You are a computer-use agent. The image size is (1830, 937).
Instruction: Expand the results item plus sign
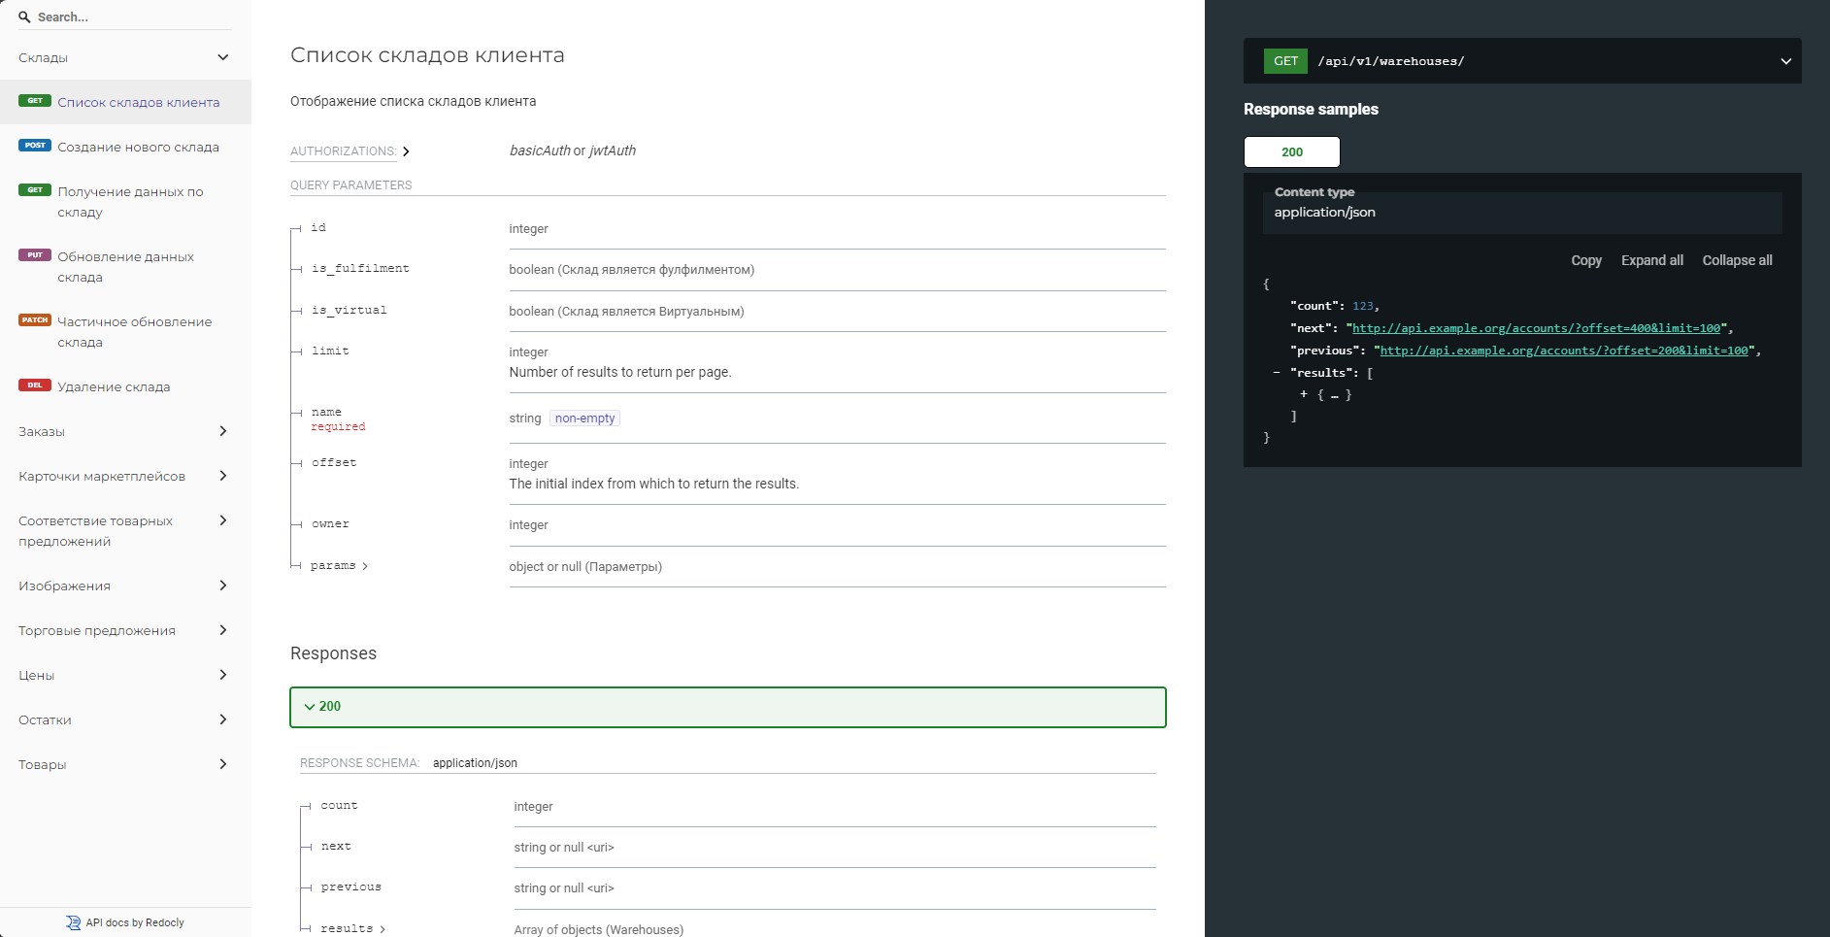[x=1304, y=394]
